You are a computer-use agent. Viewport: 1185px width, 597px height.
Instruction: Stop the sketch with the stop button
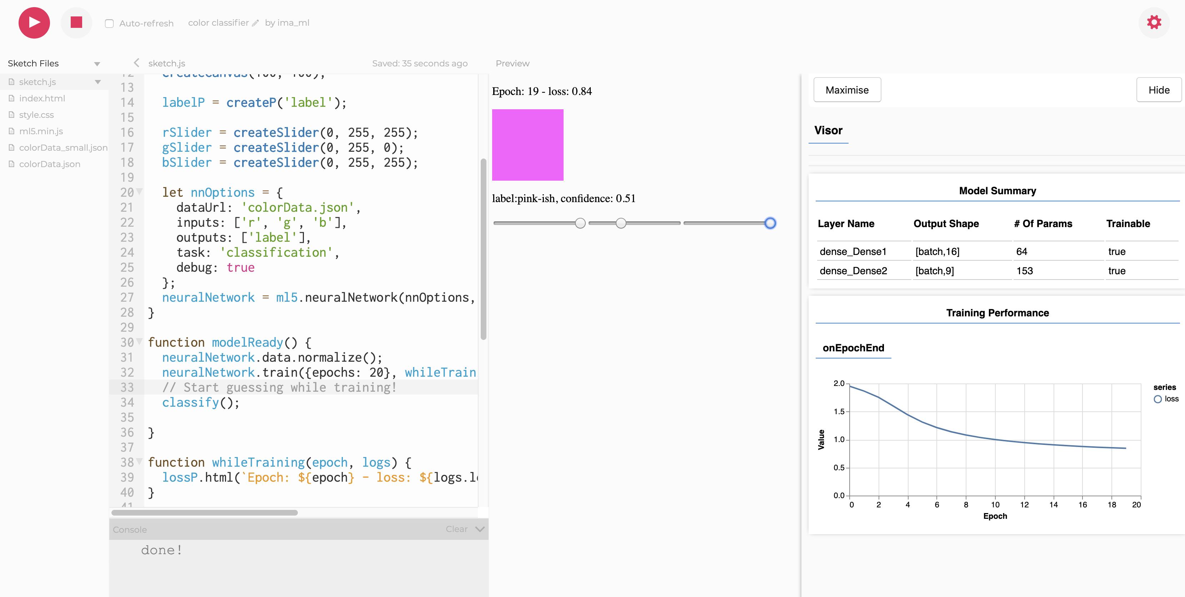[76, 22]
